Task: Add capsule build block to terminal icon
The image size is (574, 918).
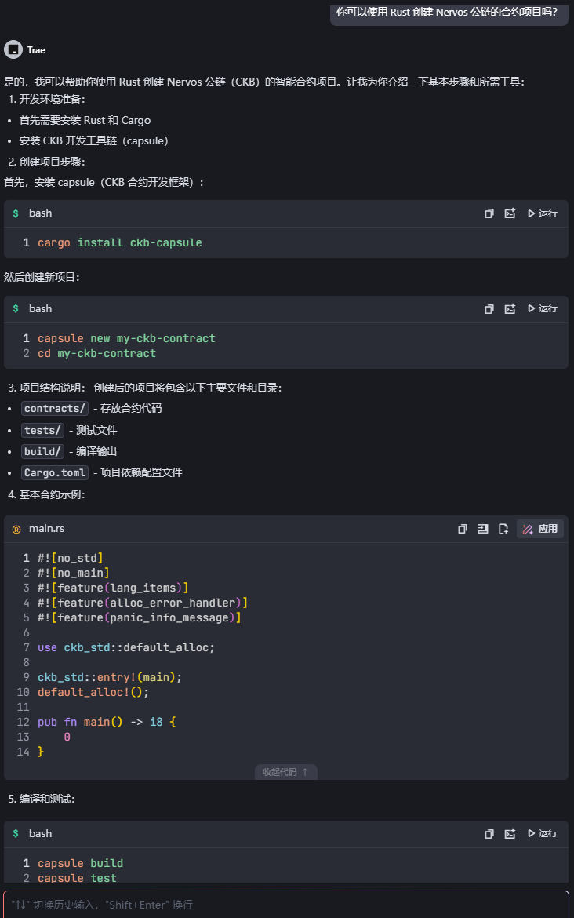Action: [510, 834]
